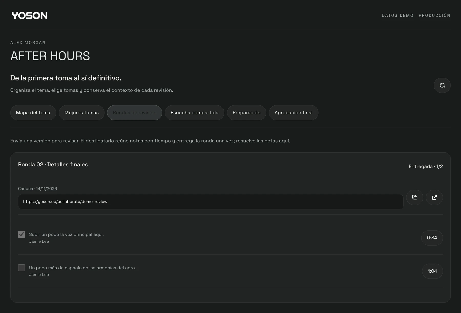Click the demo-review URL field
This screenshot has height=313, width=461.
[211, 202]
